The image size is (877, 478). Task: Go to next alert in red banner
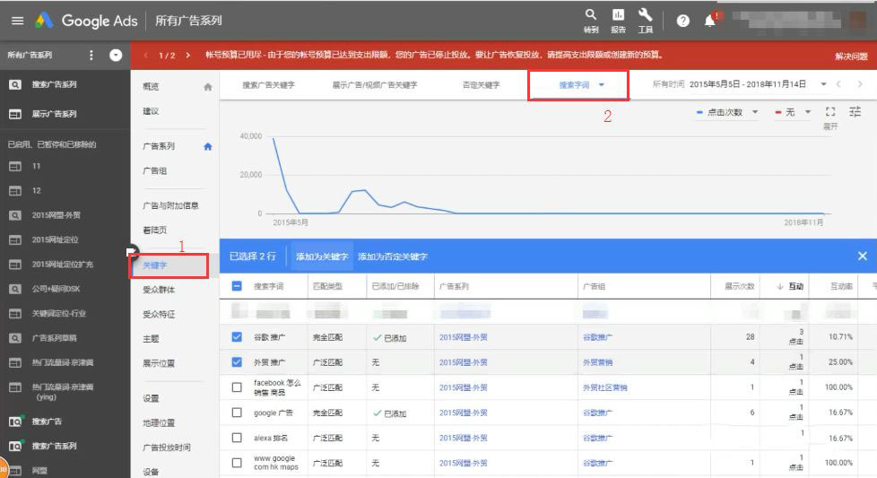click(x=188, y=56)
